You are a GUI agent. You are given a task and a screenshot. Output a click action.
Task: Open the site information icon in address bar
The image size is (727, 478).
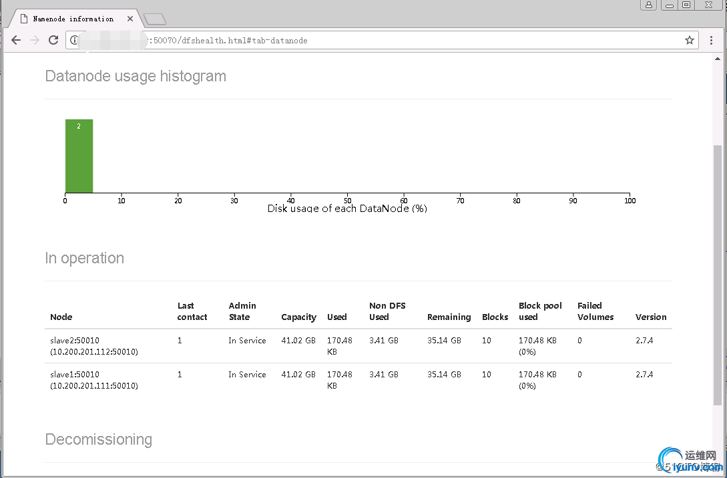point(73,40)
